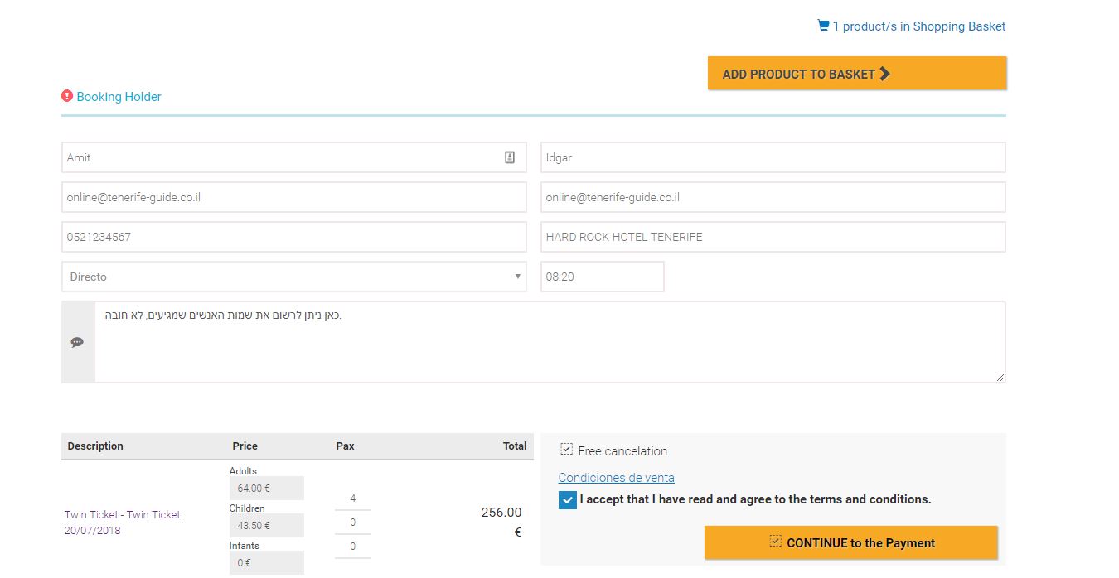Click the chevron arrow on Add Product button
Screen dimensions: 1119x578
tap(884, 74)
